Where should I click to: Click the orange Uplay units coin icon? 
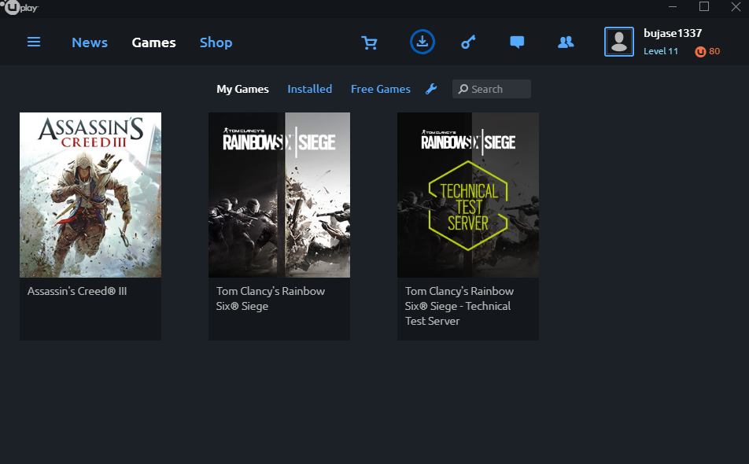[x=700, y=52]
